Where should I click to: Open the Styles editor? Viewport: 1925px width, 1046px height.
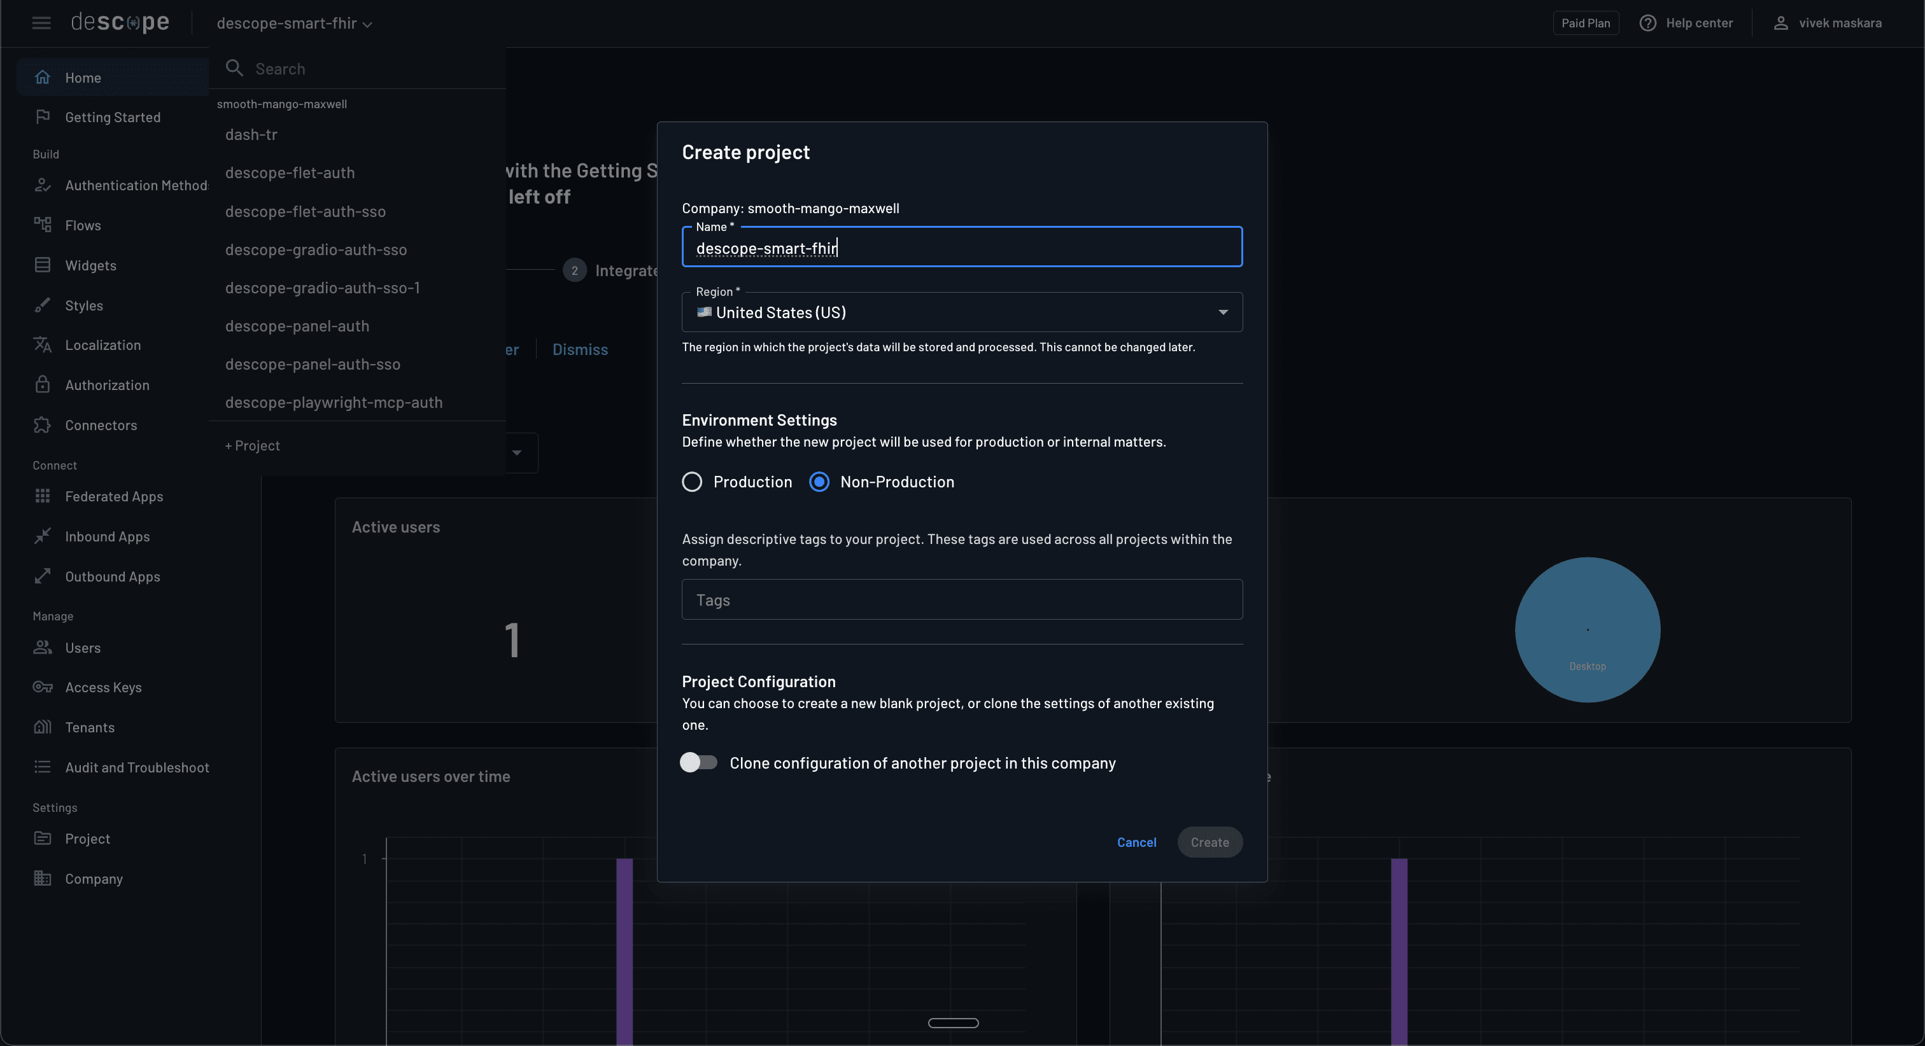point(83,305)
